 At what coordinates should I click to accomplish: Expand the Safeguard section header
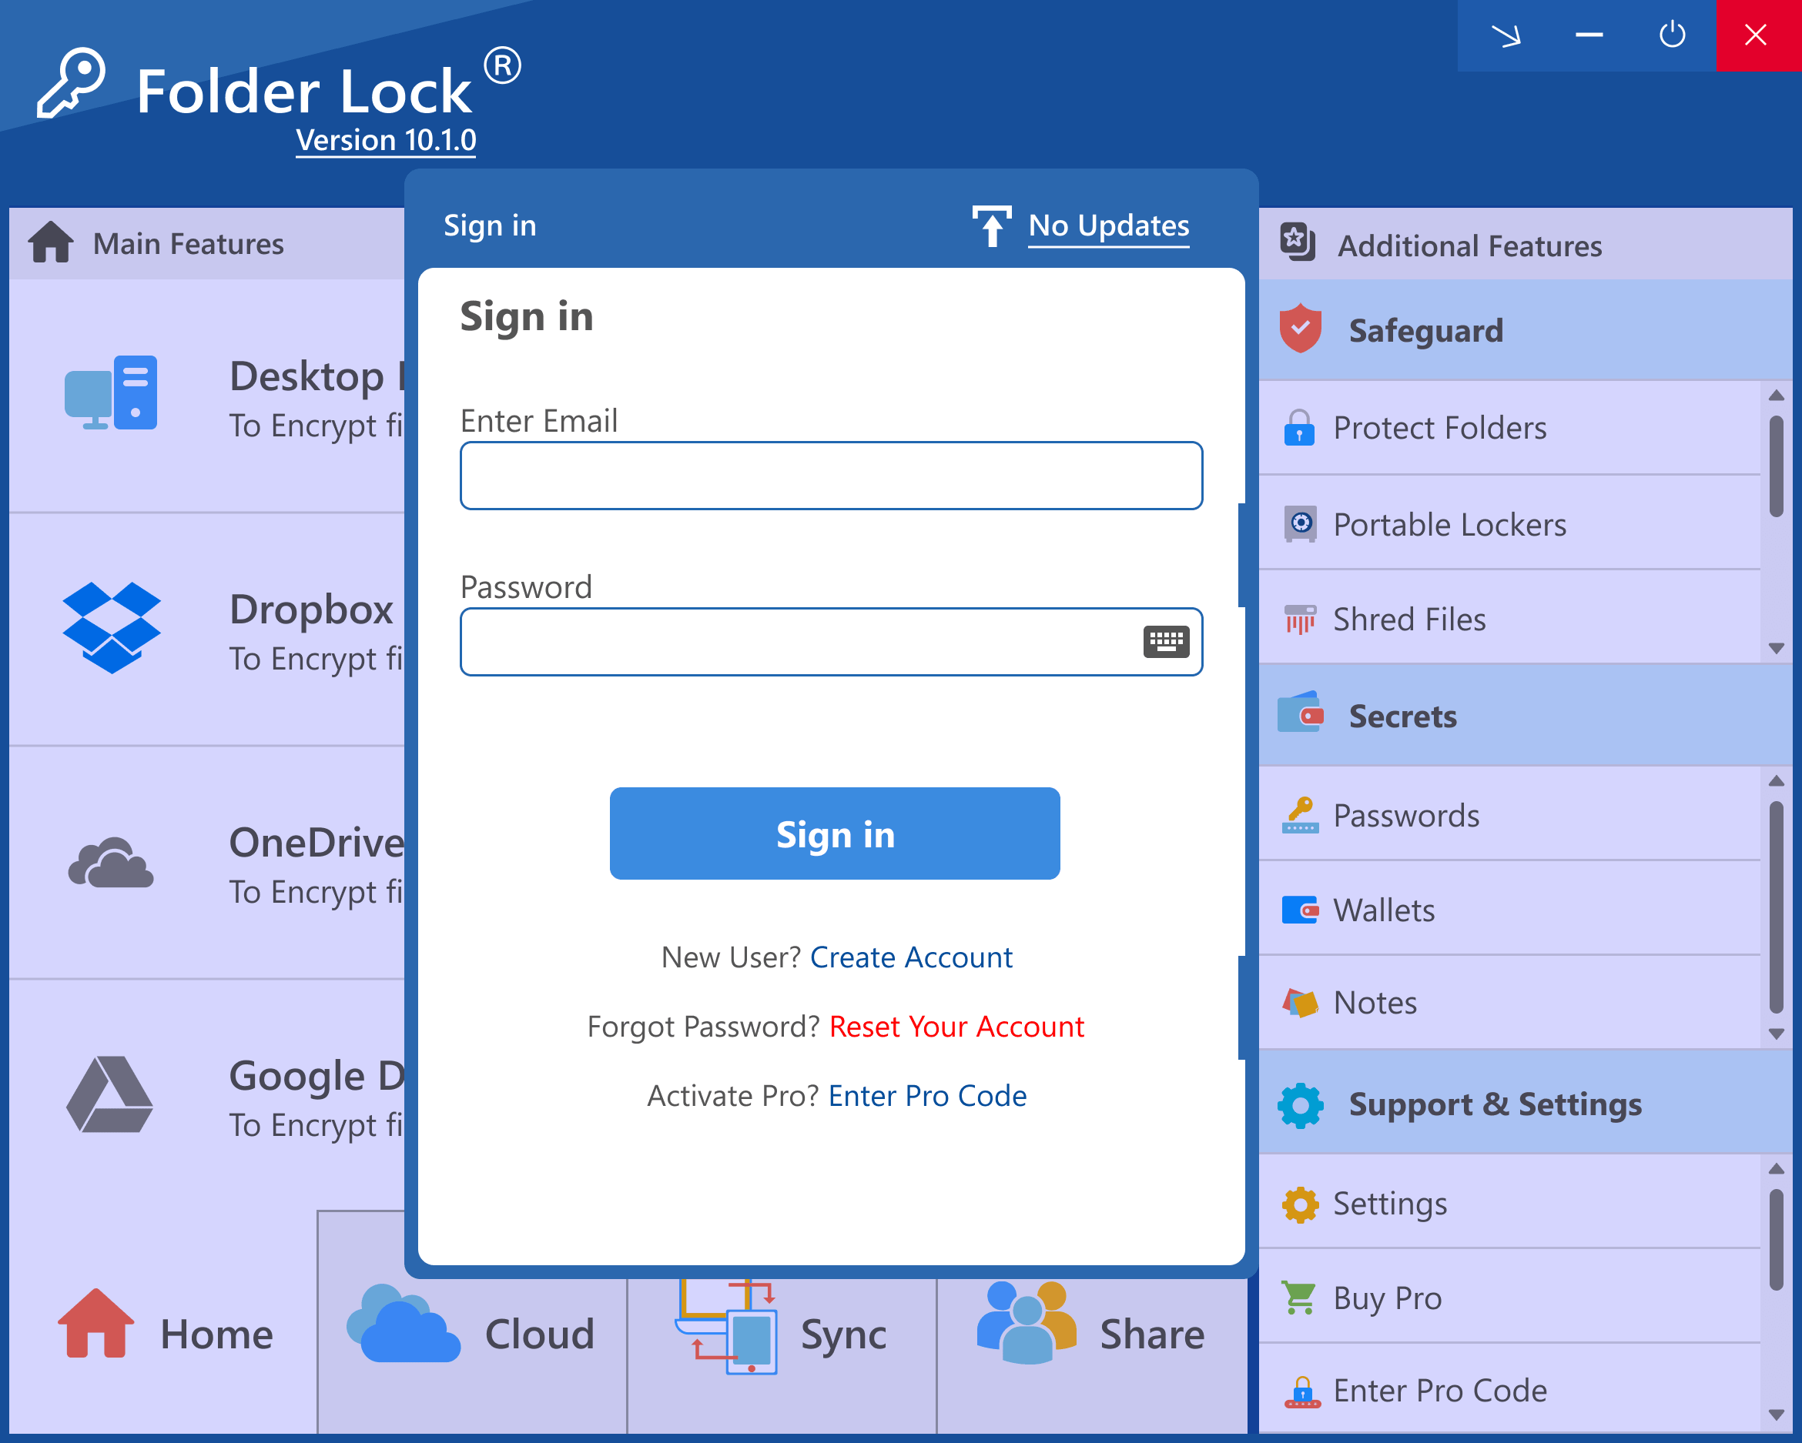pyautogui.click(x=1526, y=331)
